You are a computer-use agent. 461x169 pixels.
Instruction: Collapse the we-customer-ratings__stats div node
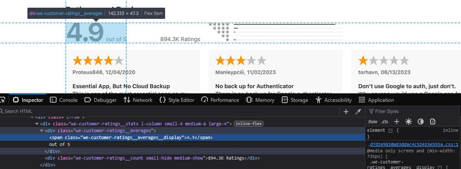tap(37, 124)
